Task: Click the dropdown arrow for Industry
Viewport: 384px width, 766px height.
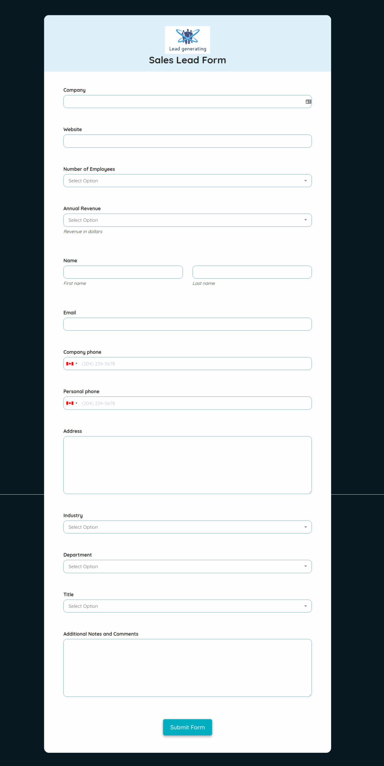Action: pos(305,527)
